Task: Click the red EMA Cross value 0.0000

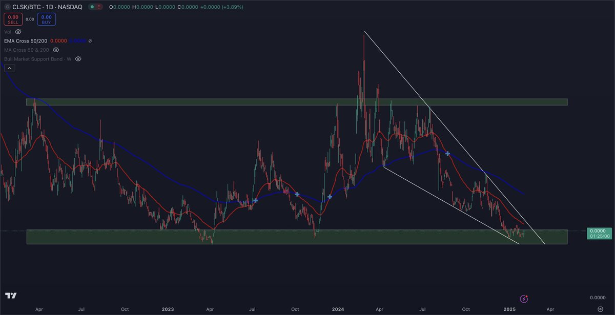Action: tap(59, 41)
